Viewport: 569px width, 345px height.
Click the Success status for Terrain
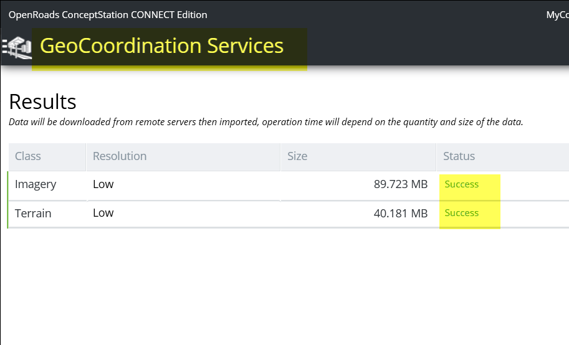pyautogui.click(x=462, y=213)
